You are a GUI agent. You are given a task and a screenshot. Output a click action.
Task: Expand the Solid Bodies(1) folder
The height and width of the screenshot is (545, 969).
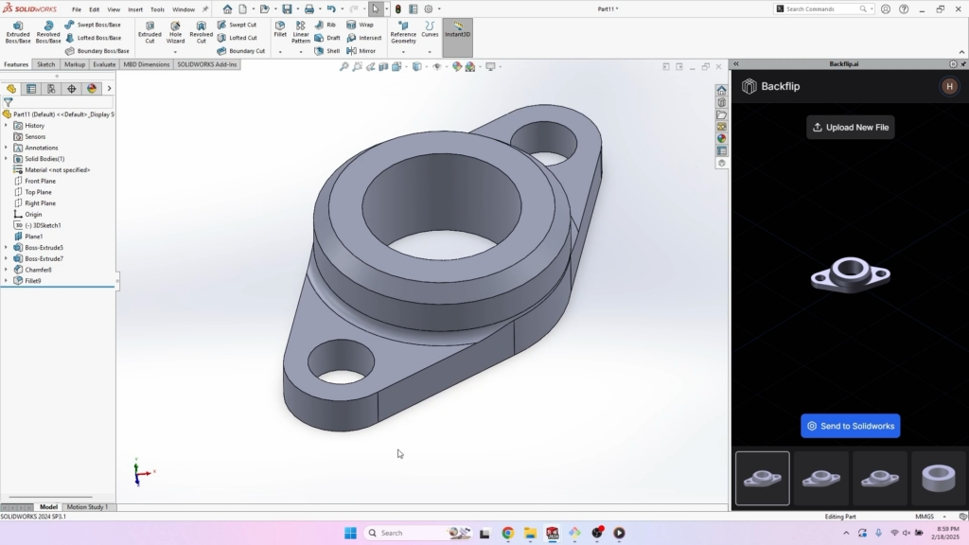point(6,159)
